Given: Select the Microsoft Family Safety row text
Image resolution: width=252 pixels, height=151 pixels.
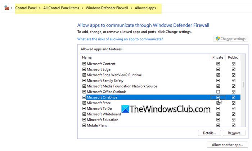Looking at the screenshot, I should click(x=105, y=81).
